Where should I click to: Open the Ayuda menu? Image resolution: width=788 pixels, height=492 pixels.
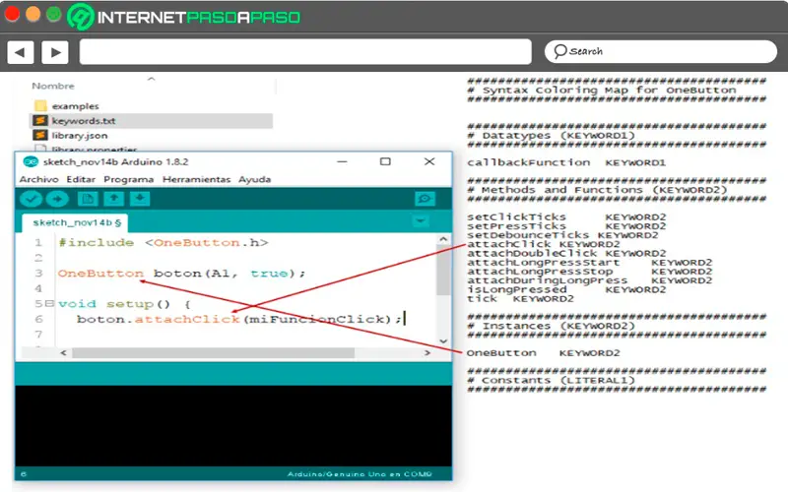tap(254, 179)
